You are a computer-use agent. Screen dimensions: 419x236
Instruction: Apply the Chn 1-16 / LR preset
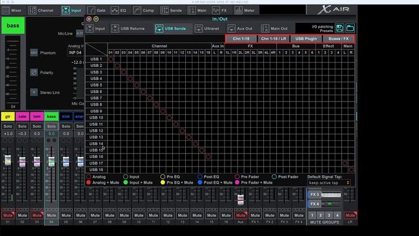[274, 39]
